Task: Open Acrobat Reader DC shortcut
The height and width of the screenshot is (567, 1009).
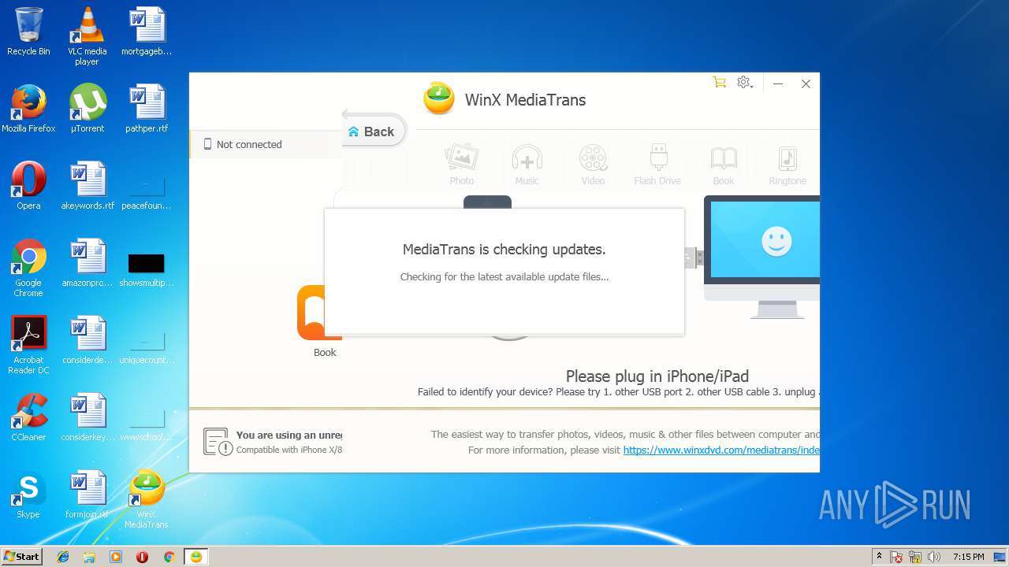Action: coord(28,346)
